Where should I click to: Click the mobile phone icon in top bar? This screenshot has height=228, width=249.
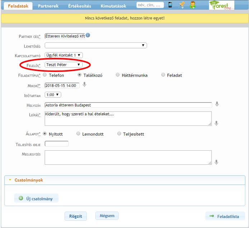click(170, 5)
